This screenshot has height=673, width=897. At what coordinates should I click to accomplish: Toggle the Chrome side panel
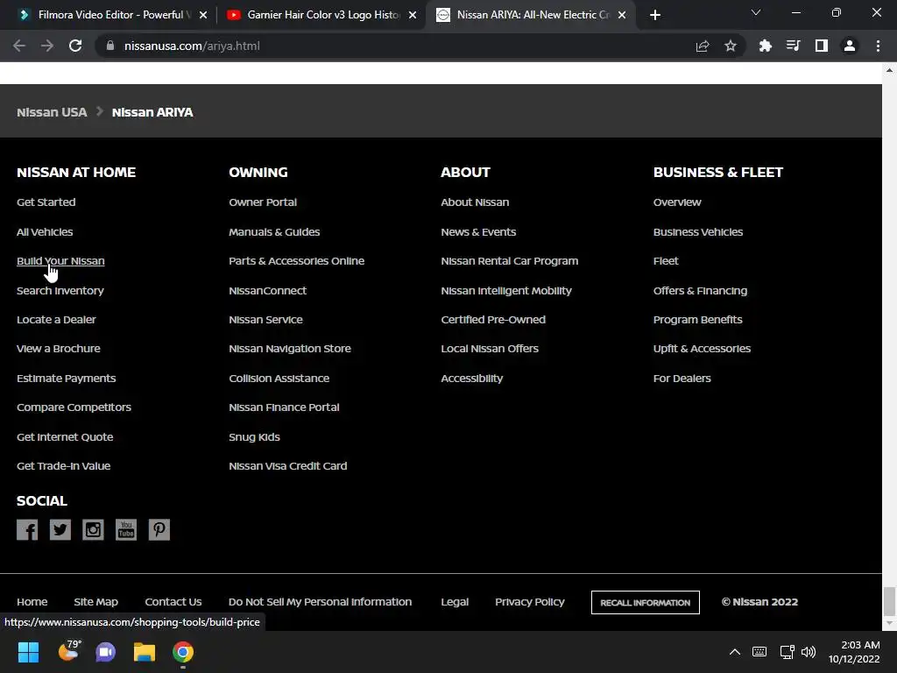pyautogui.click(x=822, y=46)
